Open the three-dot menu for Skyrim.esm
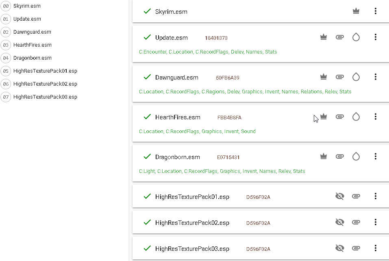This screenshot has height=261, width=389. point(375,11)
